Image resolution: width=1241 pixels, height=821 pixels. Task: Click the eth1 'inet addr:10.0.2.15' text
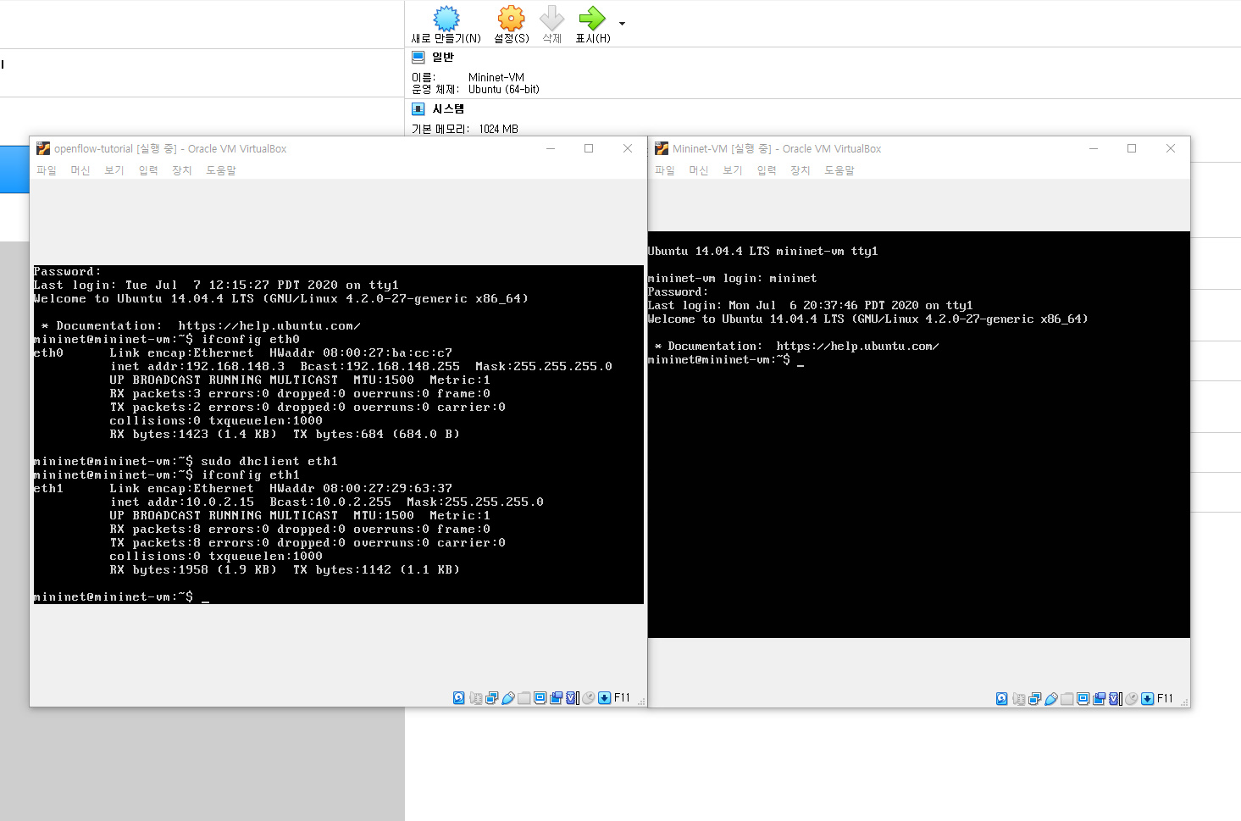[x=182, y=502]
